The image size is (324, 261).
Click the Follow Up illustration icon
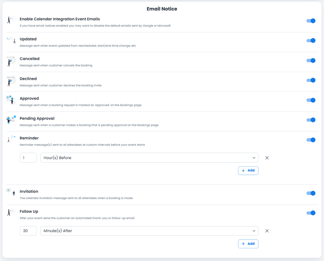point(11,212)
